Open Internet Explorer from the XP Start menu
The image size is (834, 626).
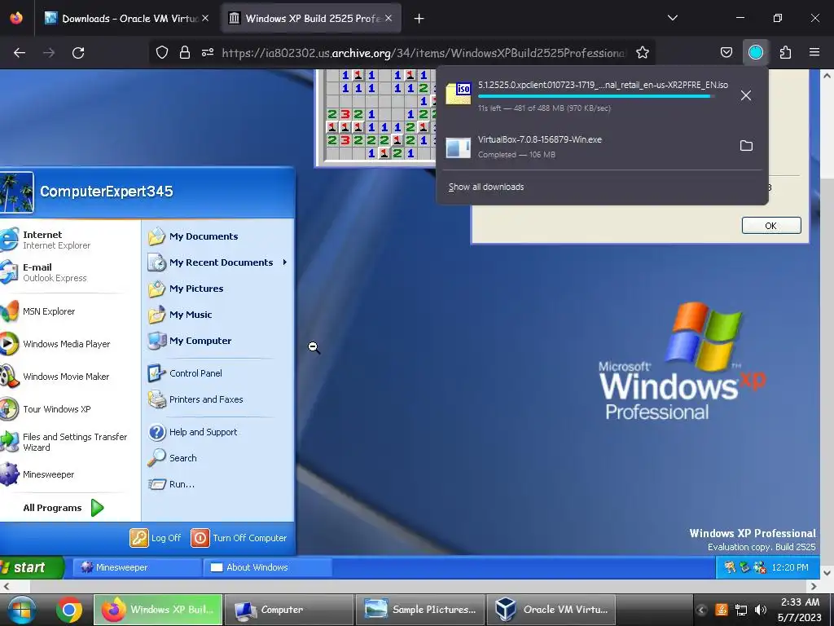coord(64,240)
